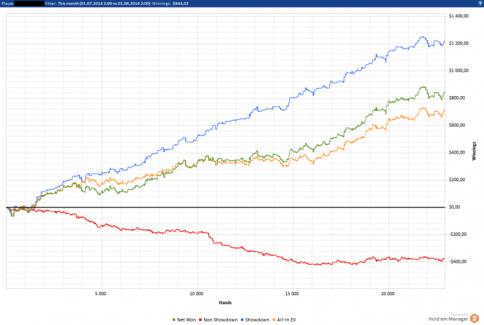
Task: Click the $0,00 axis label
Action: (454, 207)
